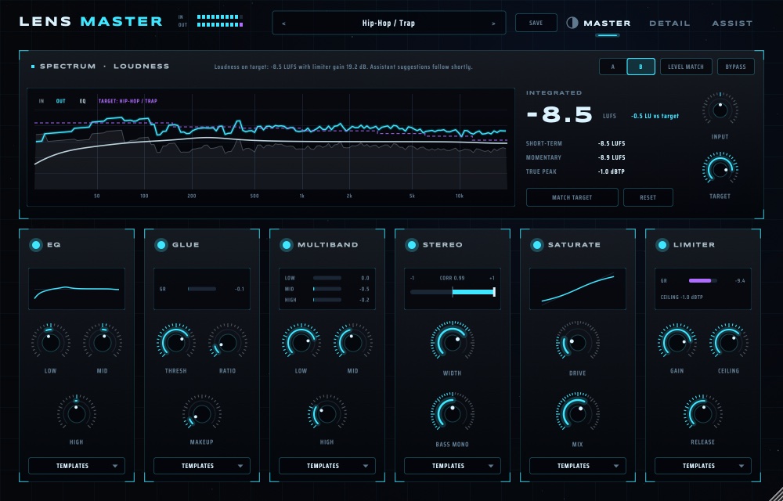The image size is (783, 501).
Task: Click the resize grip in window corner
Action: coord(776,494)
